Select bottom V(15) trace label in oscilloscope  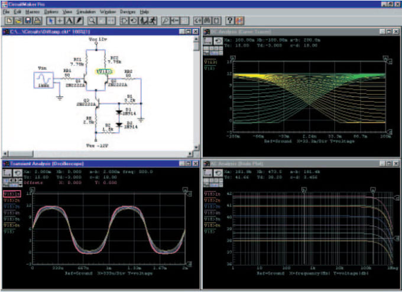(x=9, y=232)
